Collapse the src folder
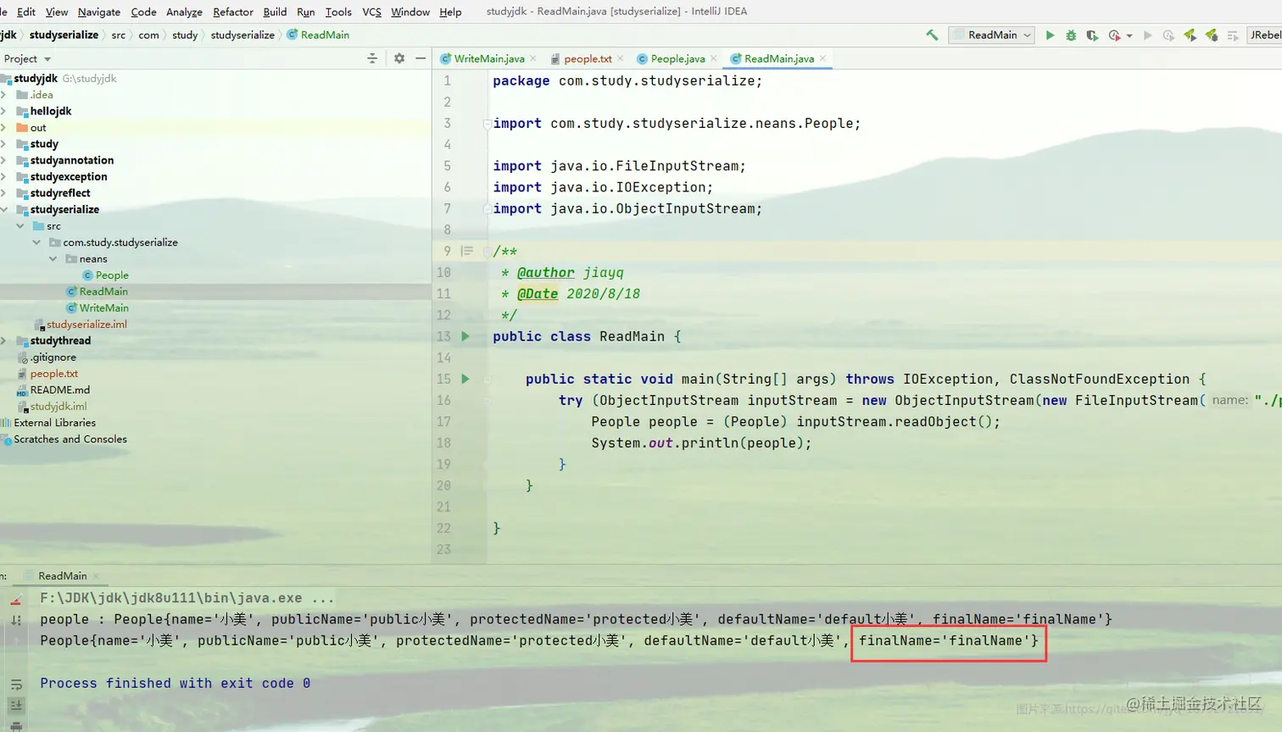 (20, 226)
